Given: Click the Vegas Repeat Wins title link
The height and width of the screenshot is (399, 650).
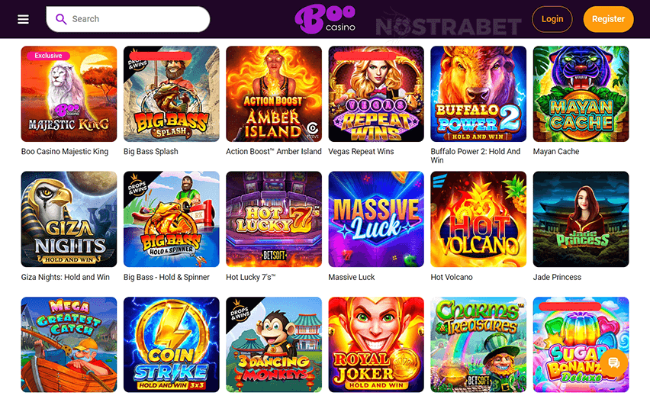Looking at the screenshot, I should pyautogui.click(x=361, y=152).
